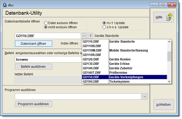
Task: Select 'Datei exclusiv öffnen' radio option
Action: point(46,23)
